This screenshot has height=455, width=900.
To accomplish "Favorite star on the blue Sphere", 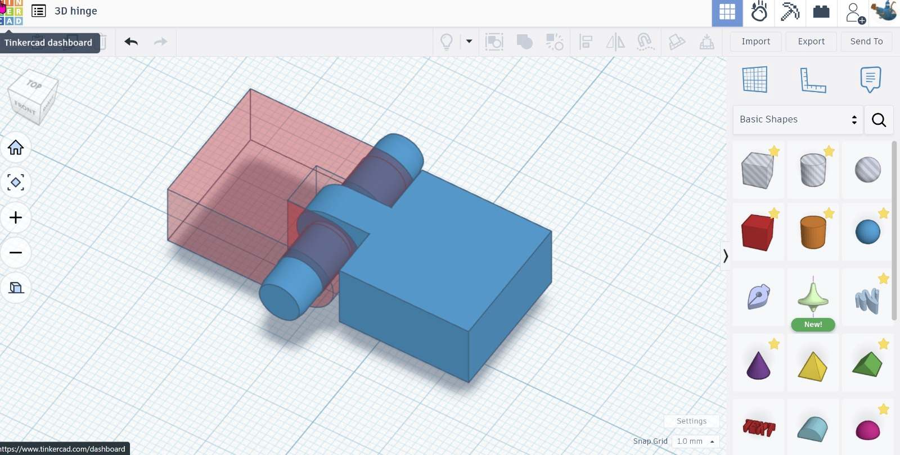I will pyautogui.click(x=884, y=213).
